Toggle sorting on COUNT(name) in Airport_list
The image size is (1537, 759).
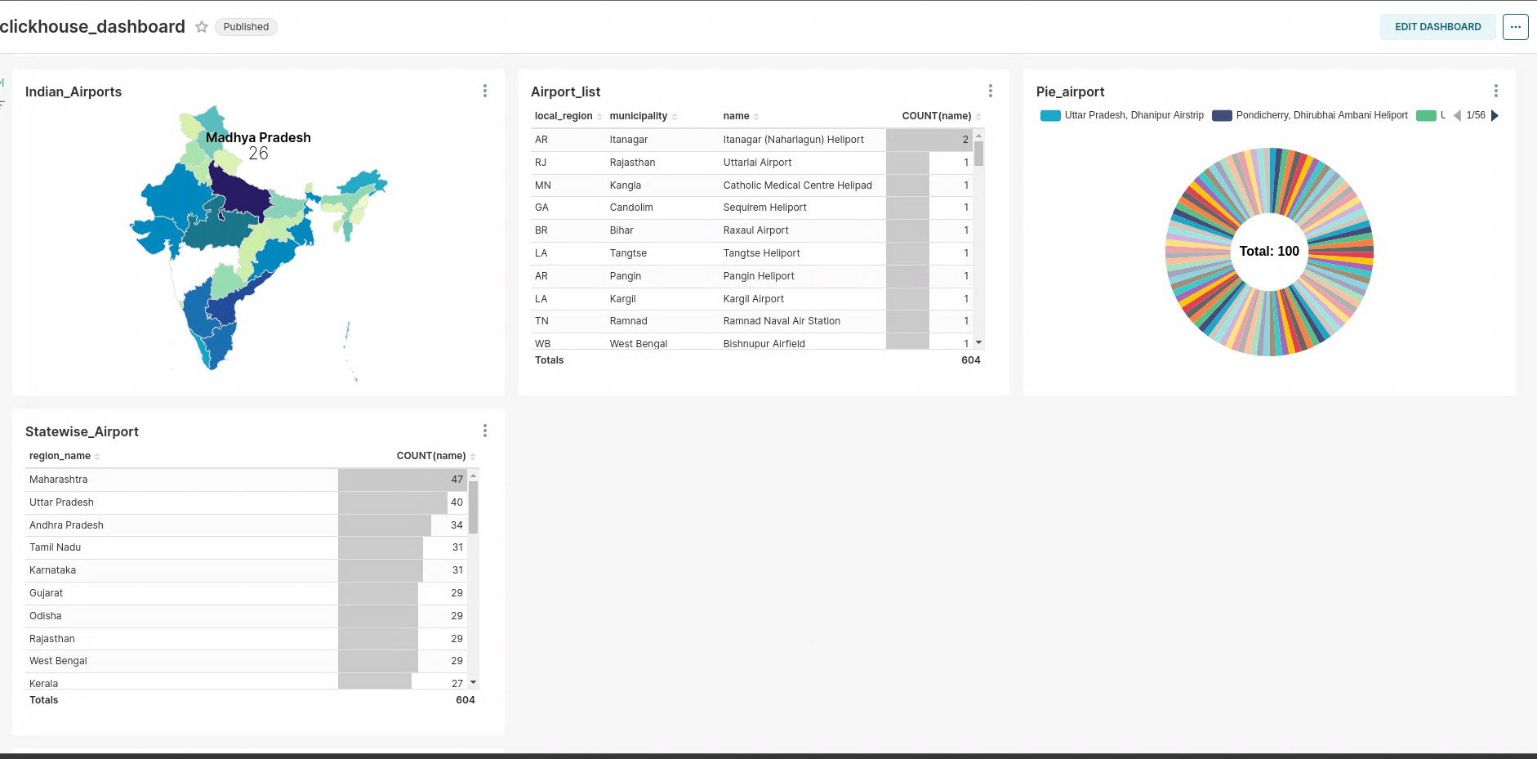click(x=978, y=116)
